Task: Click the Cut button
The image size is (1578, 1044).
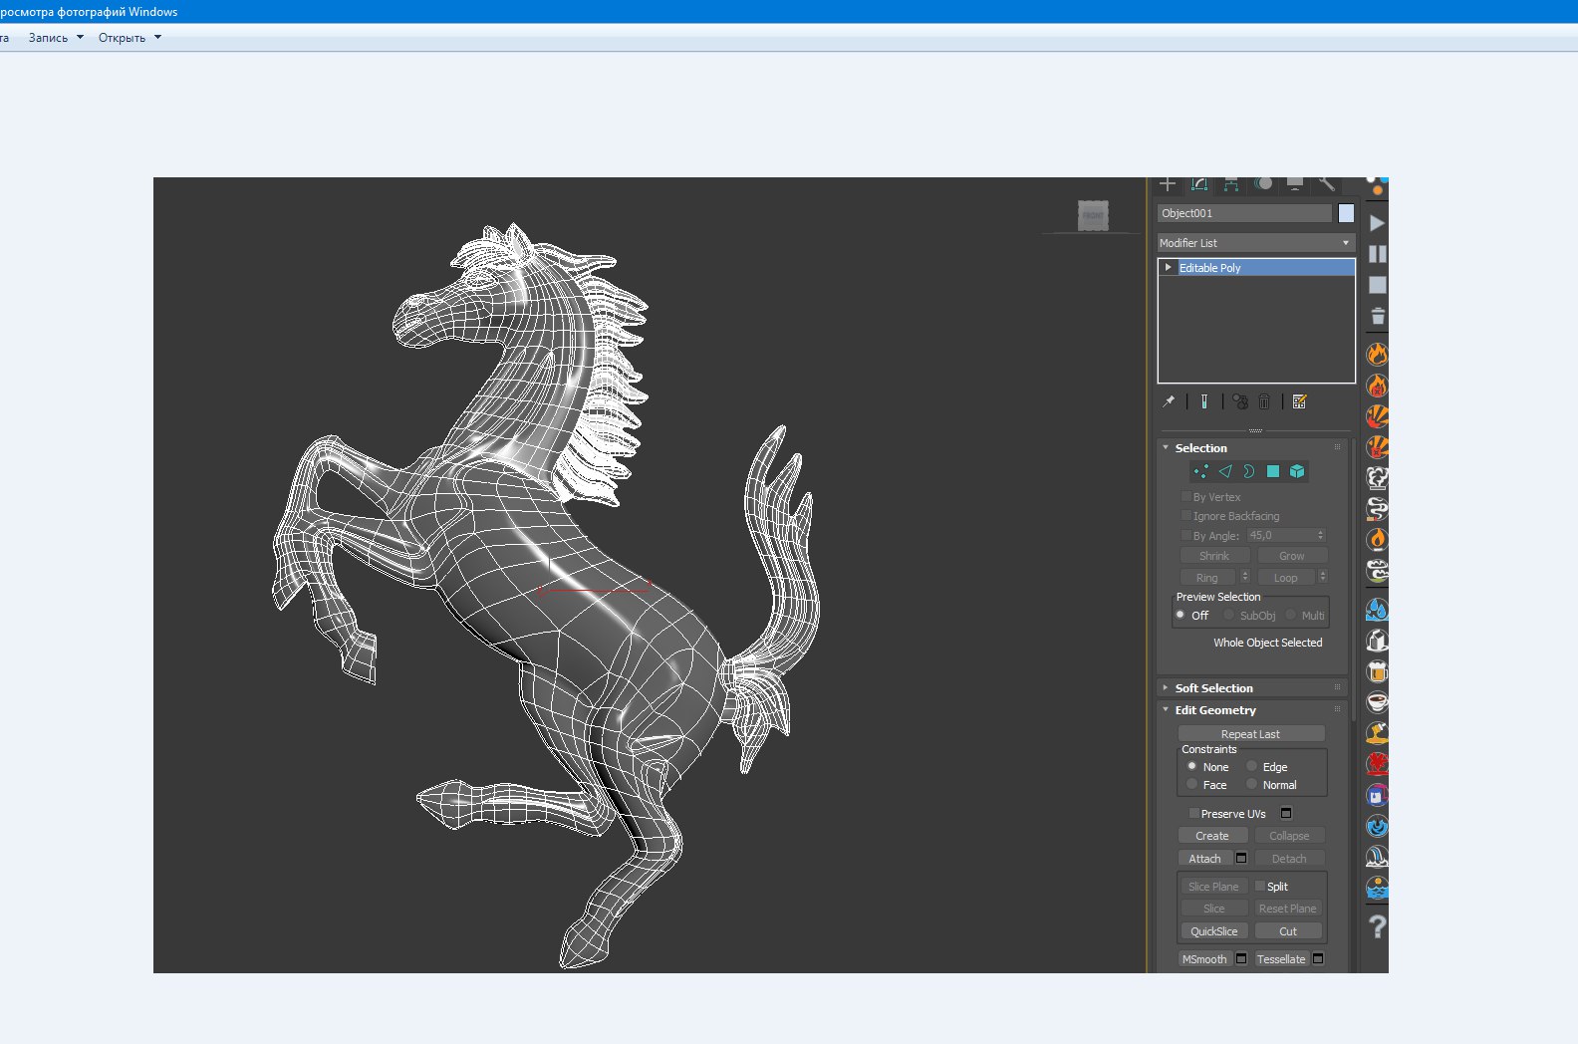Action: [x=1288, y=931]
